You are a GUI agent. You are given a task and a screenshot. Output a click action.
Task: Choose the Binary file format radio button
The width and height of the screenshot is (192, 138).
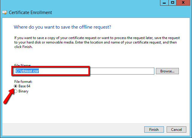(16, 91)
